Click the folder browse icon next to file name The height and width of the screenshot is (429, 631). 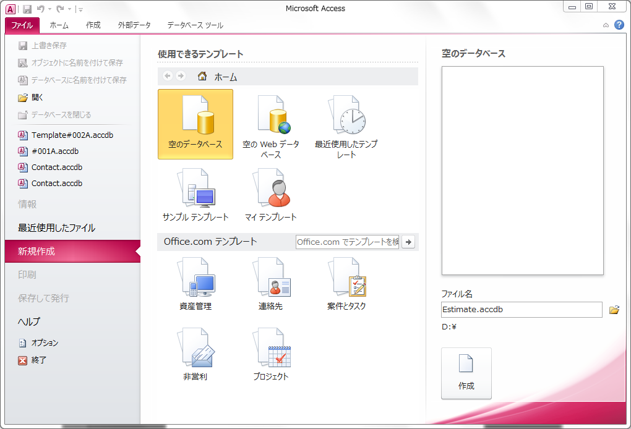click(614, 310)
